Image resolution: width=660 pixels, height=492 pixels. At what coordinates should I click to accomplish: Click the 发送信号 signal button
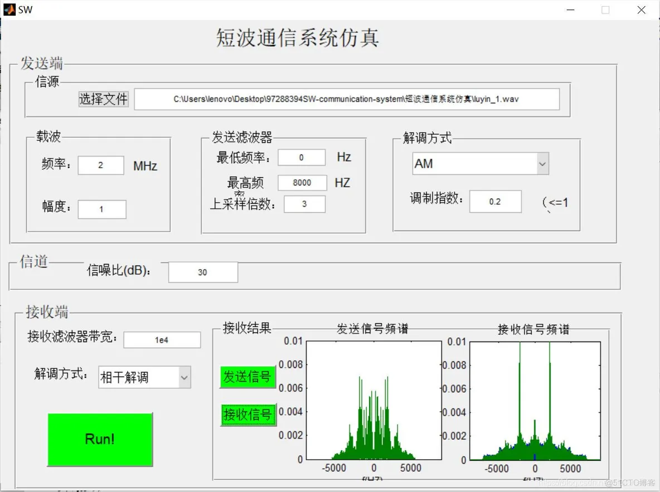pos(247,377)
